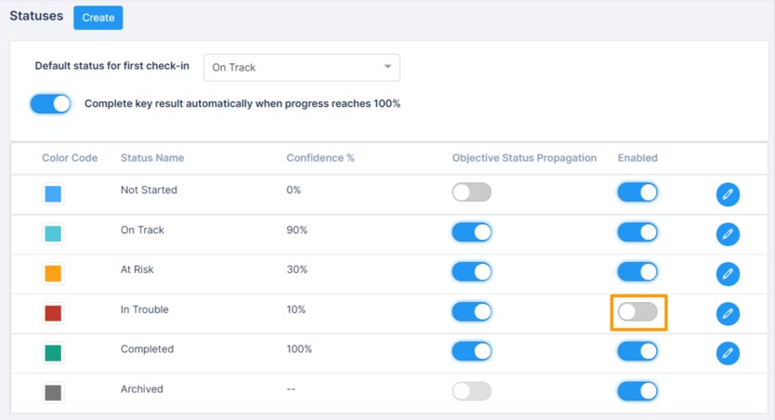Click the Confidence % column header
This screenshot has width=775, height=420.
(320, 158)
